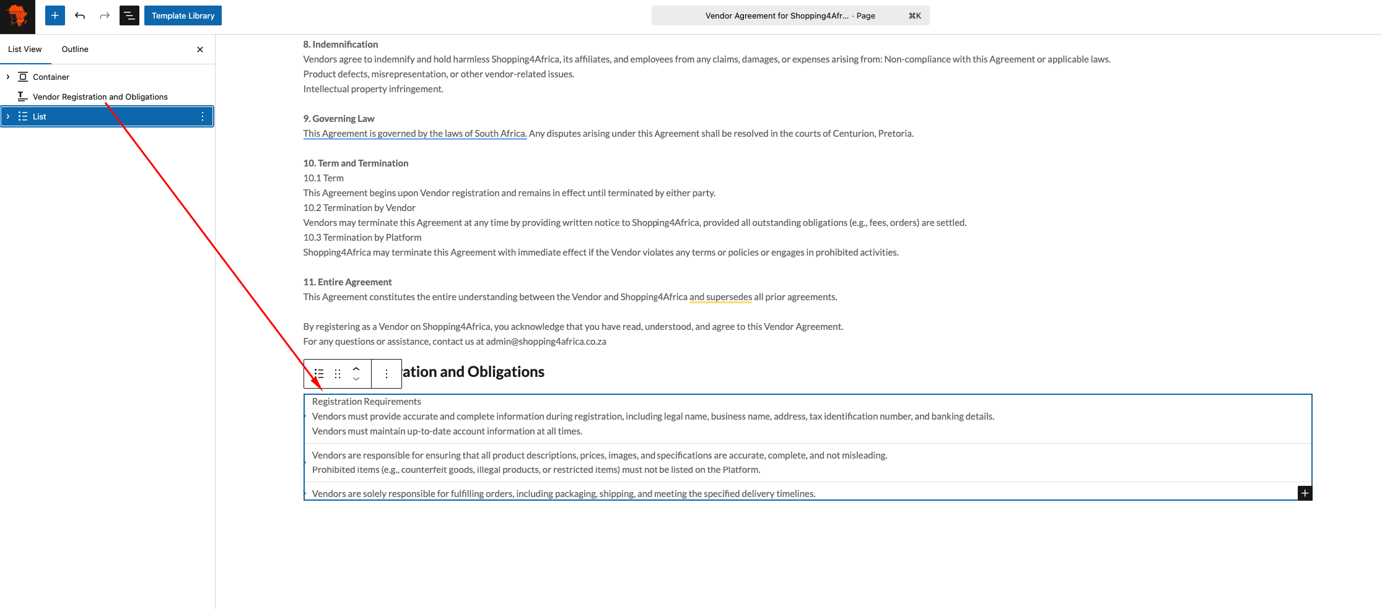Expand the Container block in list view
The width and height of the screenshot is (1382, 609).
pyautogui.click(x=8, y=77)
